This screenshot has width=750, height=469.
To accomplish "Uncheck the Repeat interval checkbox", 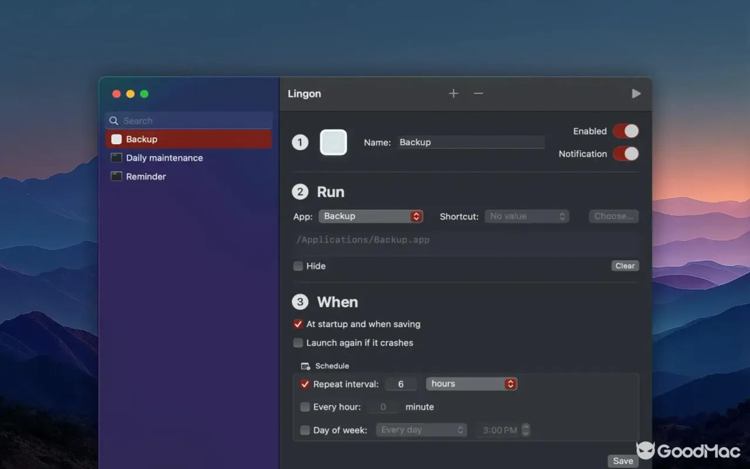I will click(305, 385).
